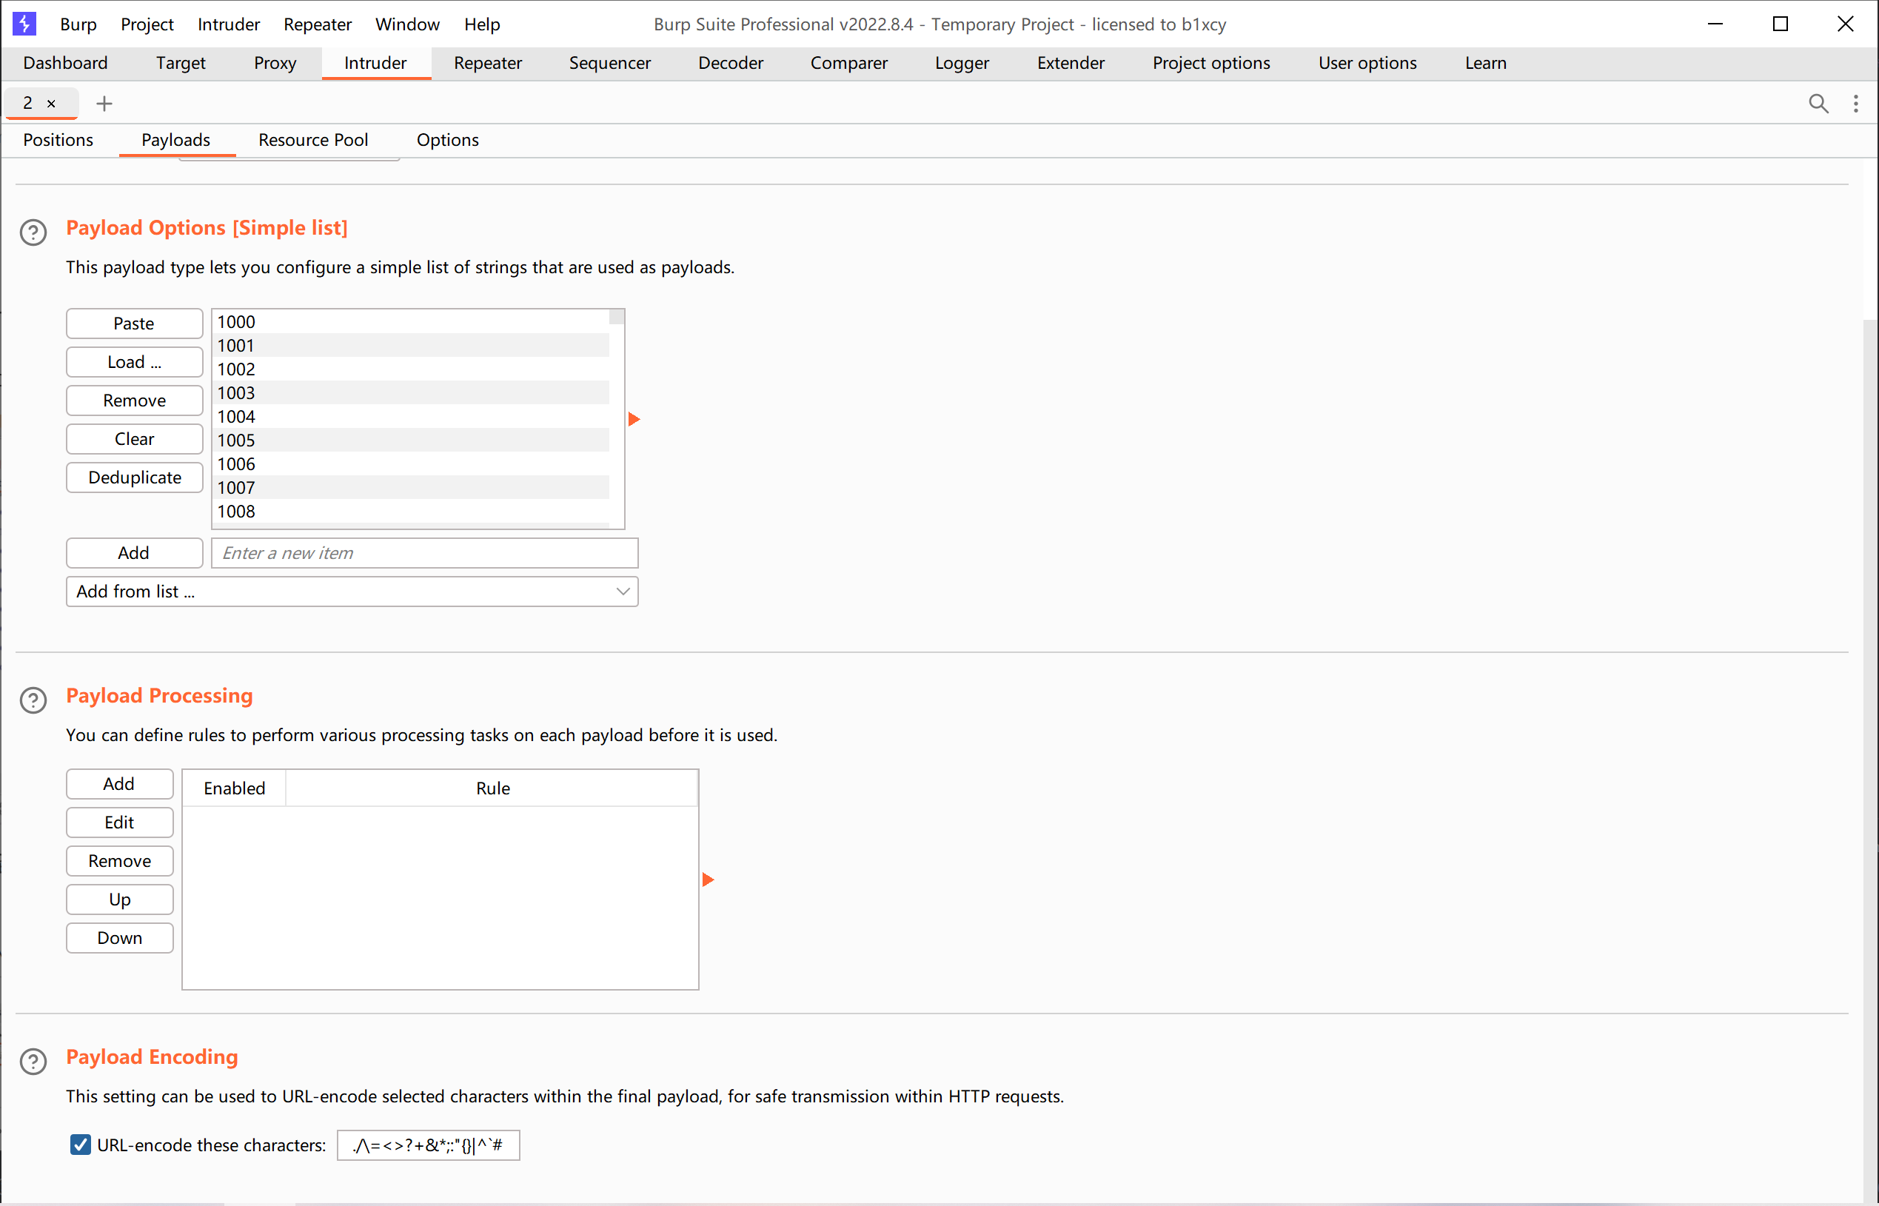
Task: Open Payload Encoding help icon
Action: [33, 1062]
